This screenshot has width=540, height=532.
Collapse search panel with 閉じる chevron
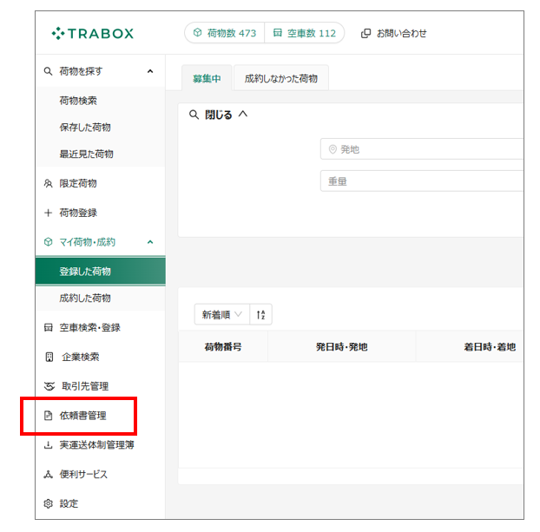coord(243,114)
